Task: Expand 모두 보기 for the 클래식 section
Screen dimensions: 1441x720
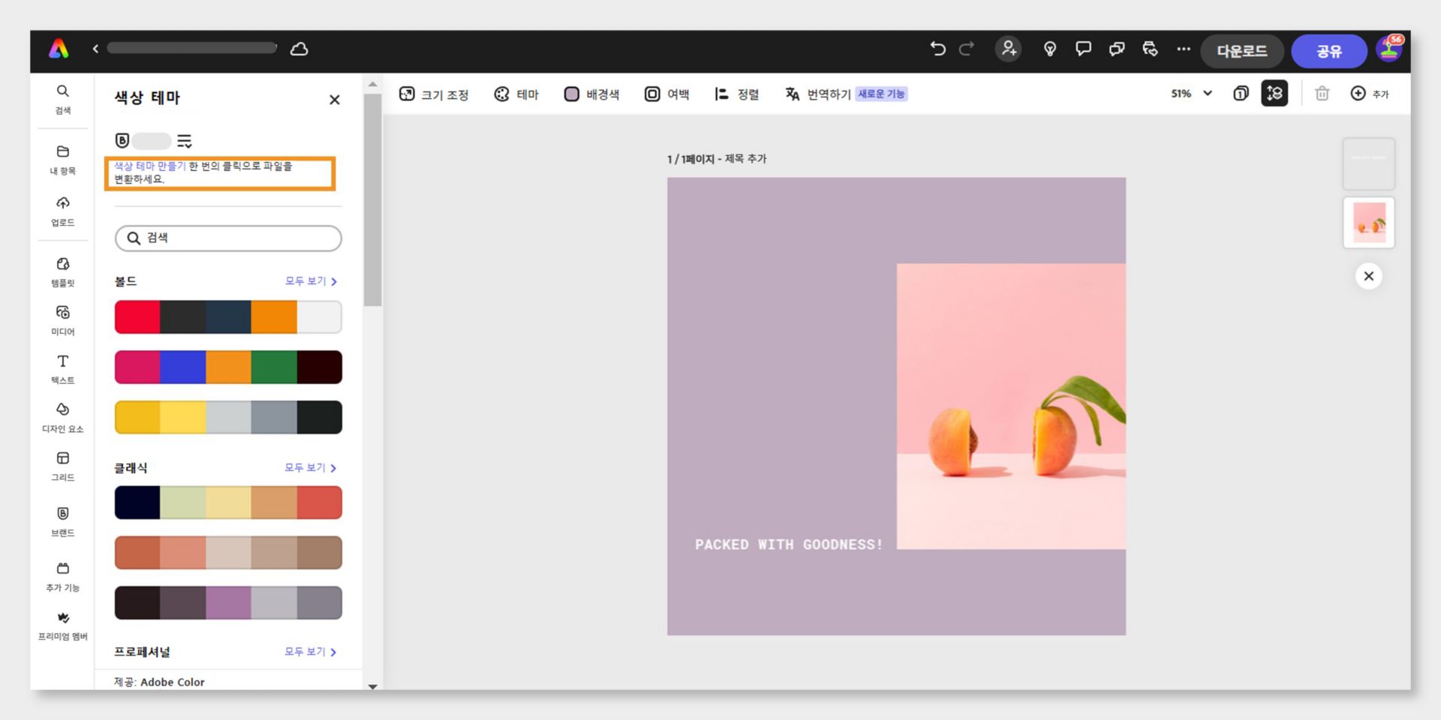Action: (x=311, y=467)
